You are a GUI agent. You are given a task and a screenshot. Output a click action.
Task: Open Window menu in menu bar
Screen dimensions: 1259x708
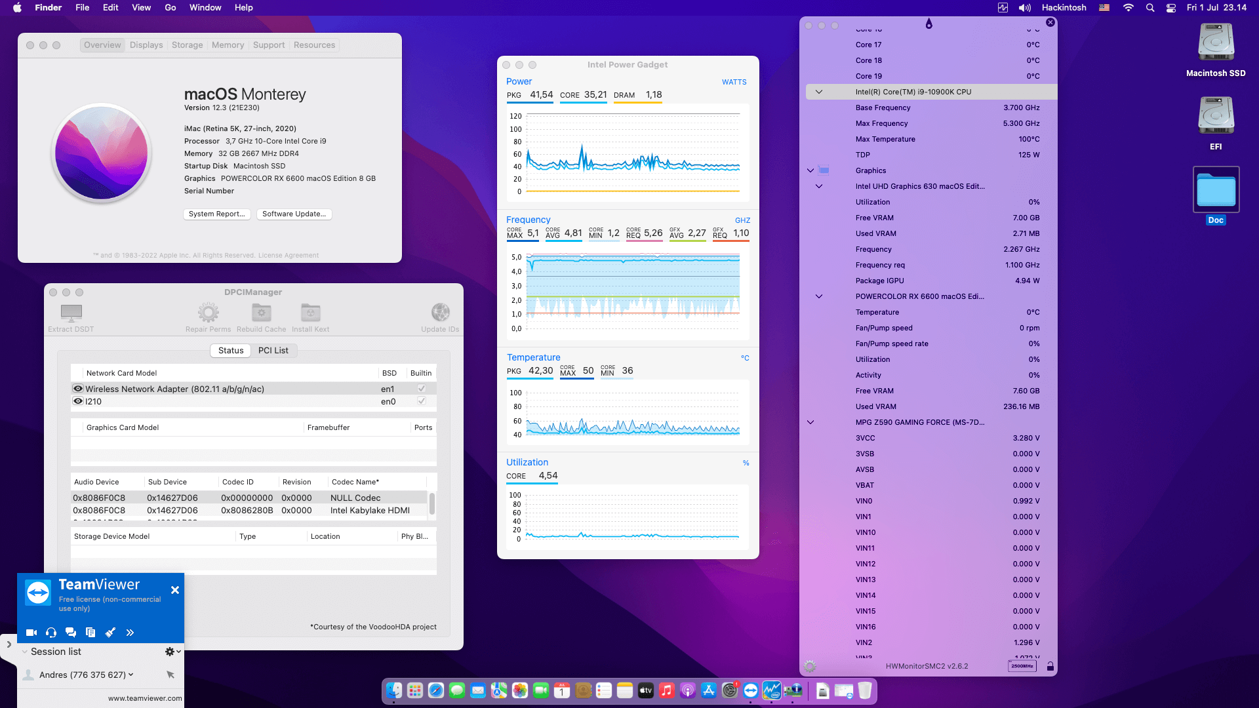pyautogui.click(x=205, y=8)
